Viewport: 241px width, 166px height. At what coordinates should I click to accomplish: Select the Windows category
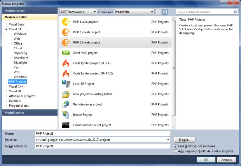pyautogui.click(x=20, y=34)
